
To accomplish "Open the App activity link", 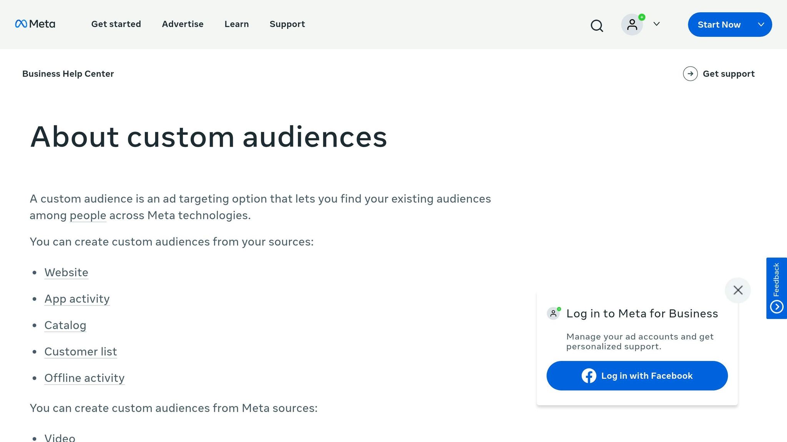I will click(x=77, y=299).
